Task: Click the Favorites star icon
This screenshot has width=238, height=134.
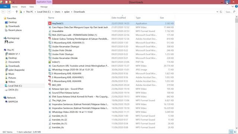Action: (x=5, y=18)
